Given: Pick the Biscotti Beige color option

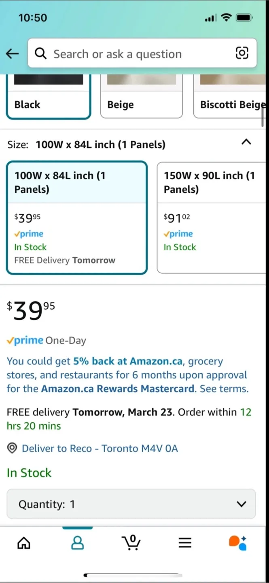Looking at the screenshot, I should (x=231, y=99).
